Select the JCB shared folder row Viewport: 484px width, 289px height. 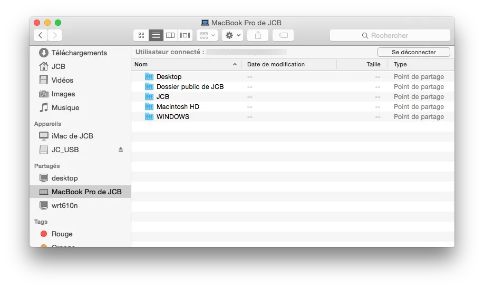[x=293, y=97]
